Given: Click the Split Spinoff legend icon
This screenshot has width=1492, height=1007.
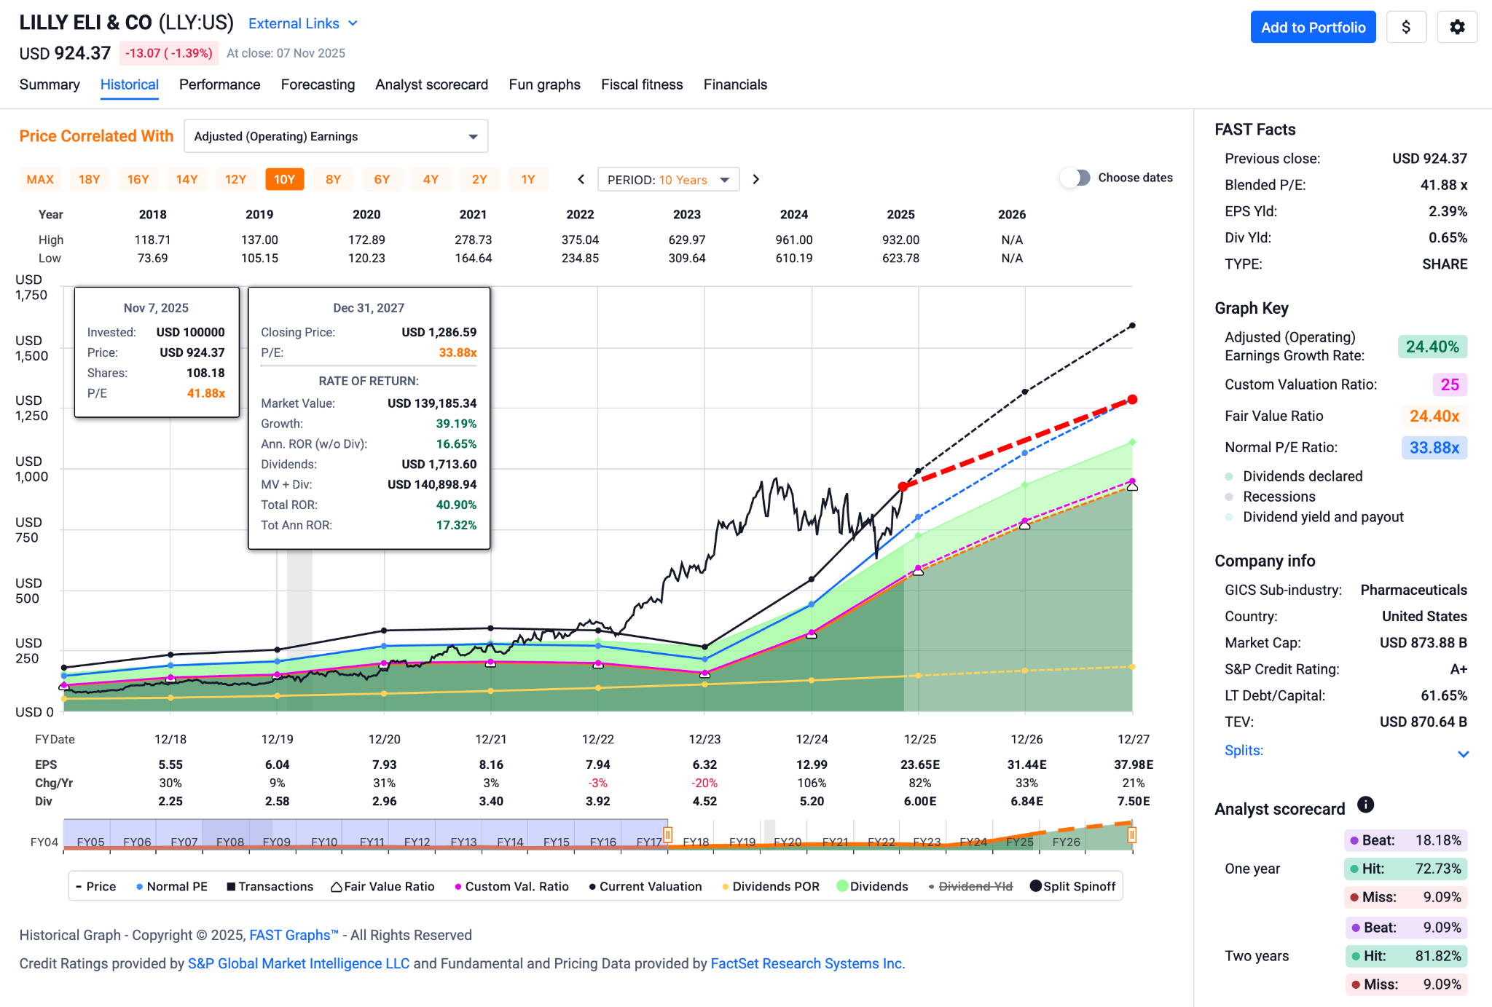Looking at the screenshot, I should tap(1035, 886).
